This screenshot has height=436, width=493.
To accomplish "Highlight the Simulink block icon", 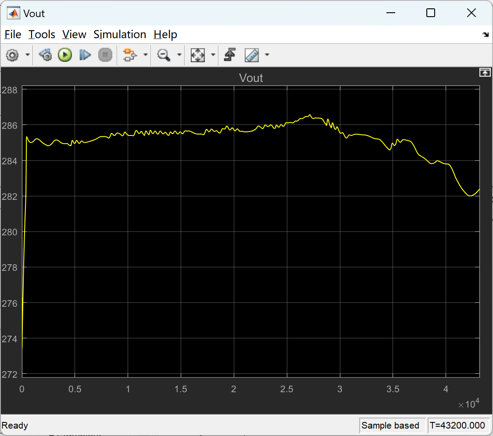I will [x=130, y=55].
